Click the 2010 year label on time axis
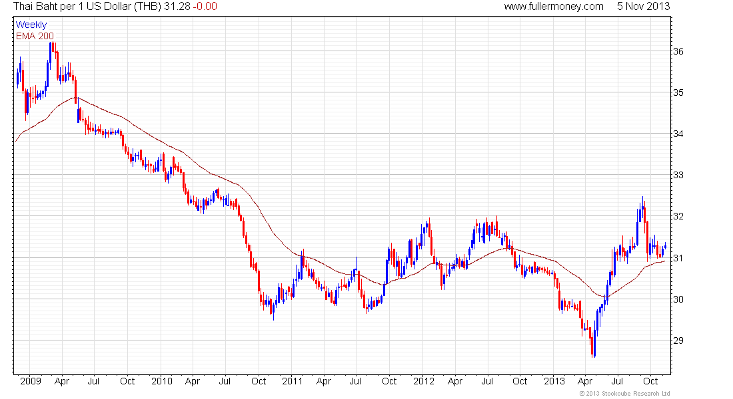The height and width of the screenshot is (399, 733). click(x=162, y=381)
